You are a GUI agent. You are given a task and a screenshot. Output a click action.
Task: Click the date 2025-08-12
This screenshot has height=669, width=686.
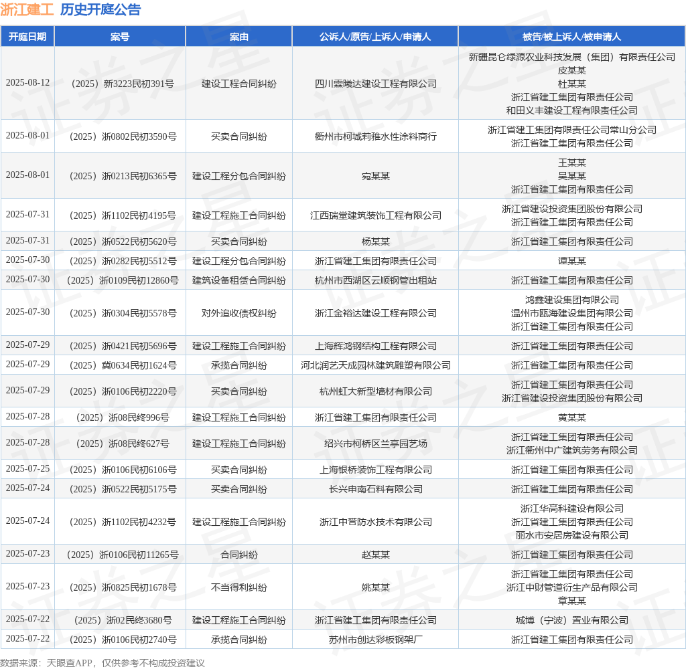coord(27,82)
